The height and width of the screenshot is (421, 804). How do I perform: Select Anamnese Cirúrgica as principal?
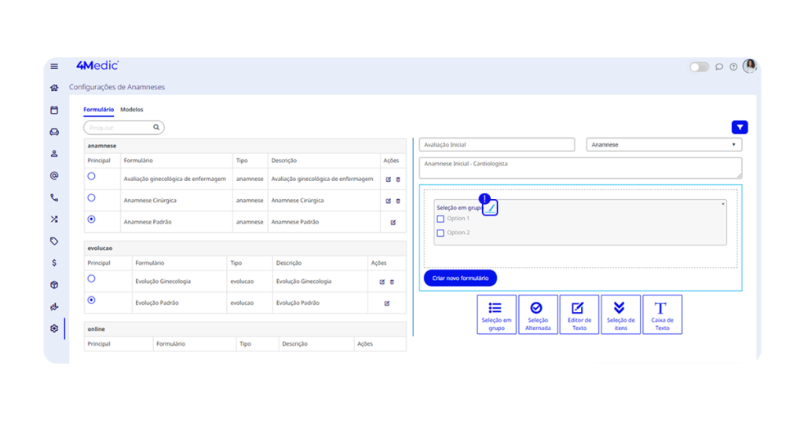(92, 198)
